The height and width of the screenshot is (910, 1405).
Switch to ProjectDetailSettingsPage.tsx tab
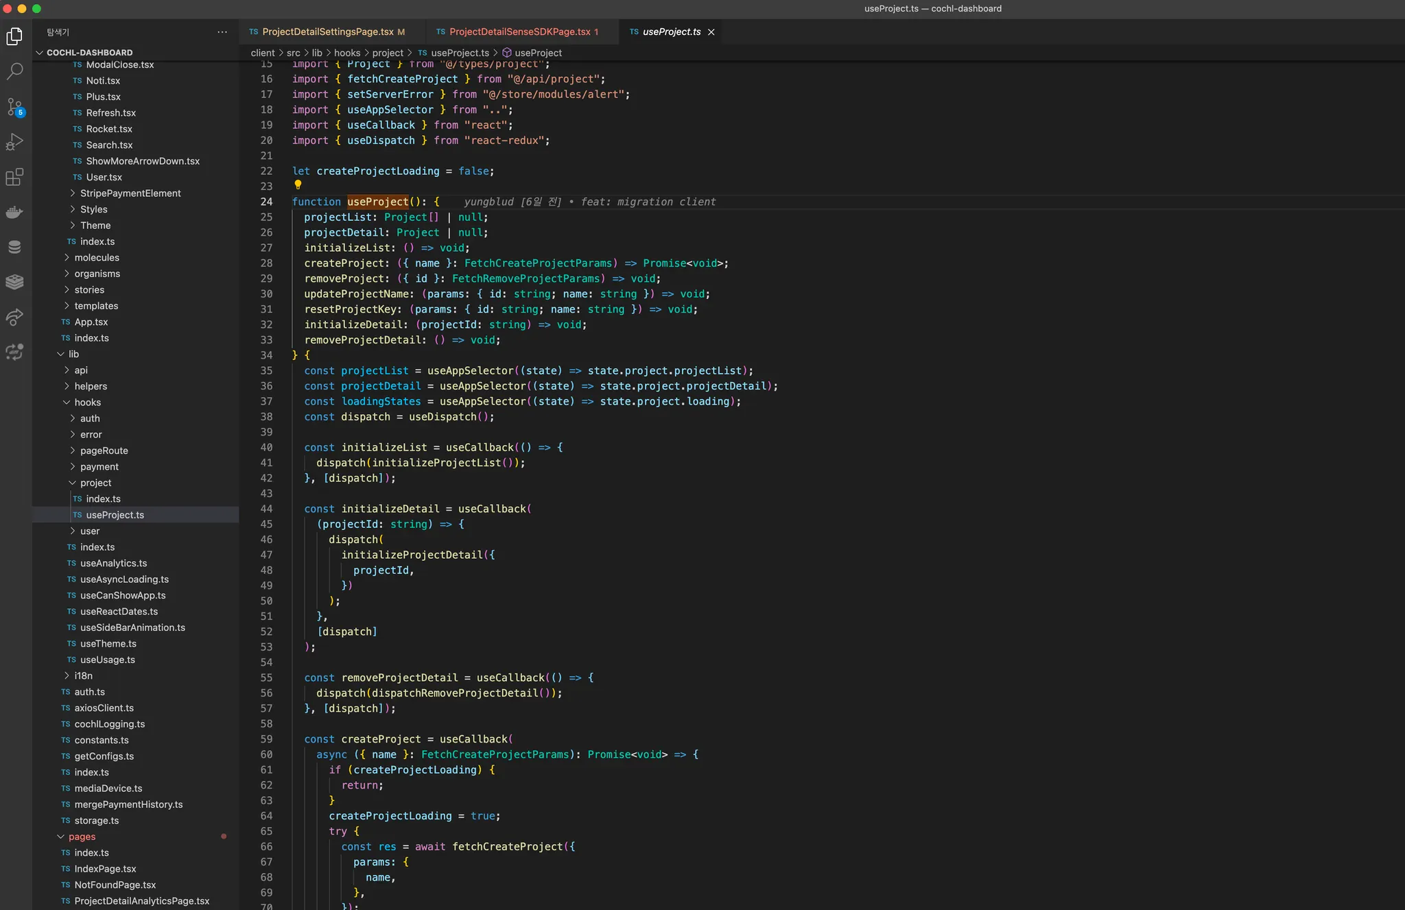(327, 32)
